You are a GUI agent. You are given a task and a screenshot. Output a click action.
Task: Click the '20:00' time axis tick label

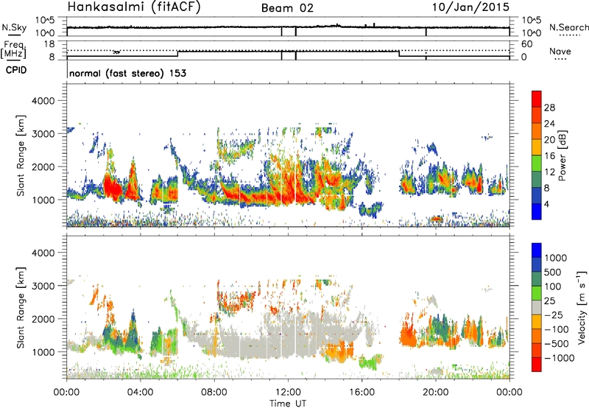pyautogui.click(x=436, y=393)
